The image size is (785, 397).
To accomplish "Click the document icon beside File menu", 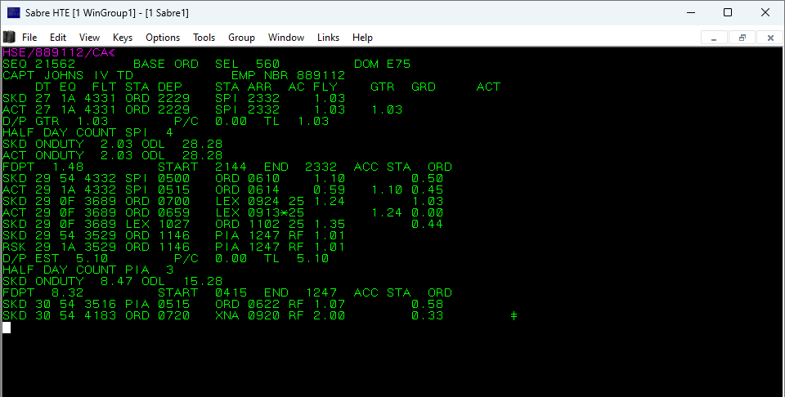I will point(9,37).
